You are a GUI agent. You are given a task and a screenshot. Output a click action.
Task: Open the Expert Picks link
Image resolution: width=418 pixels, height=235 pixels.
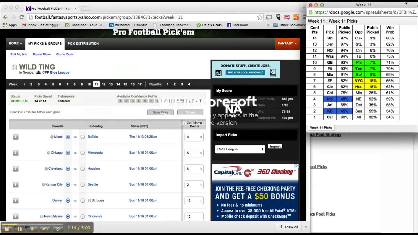42,55
